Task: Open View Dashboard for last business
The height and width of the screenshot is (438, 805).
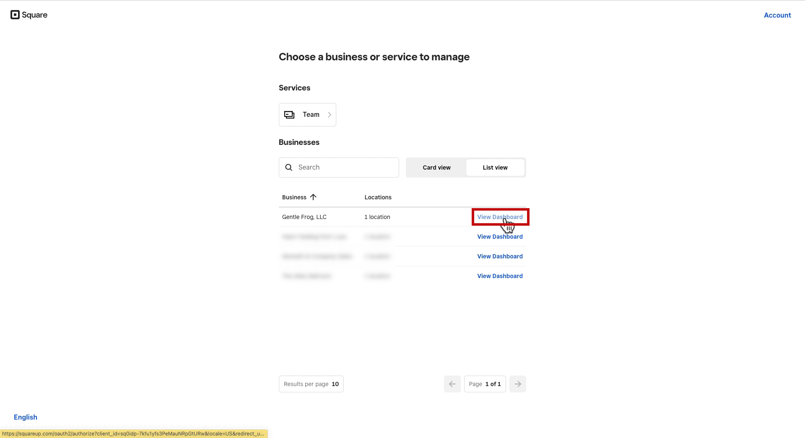Action: pyautogui.click(x=500, y=276)
